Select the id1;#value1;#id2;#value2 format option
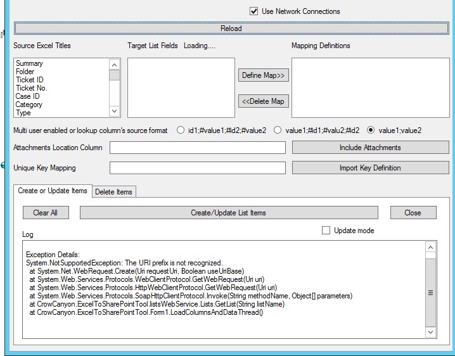This screenshot has width=455, height=356. [181, 130]
